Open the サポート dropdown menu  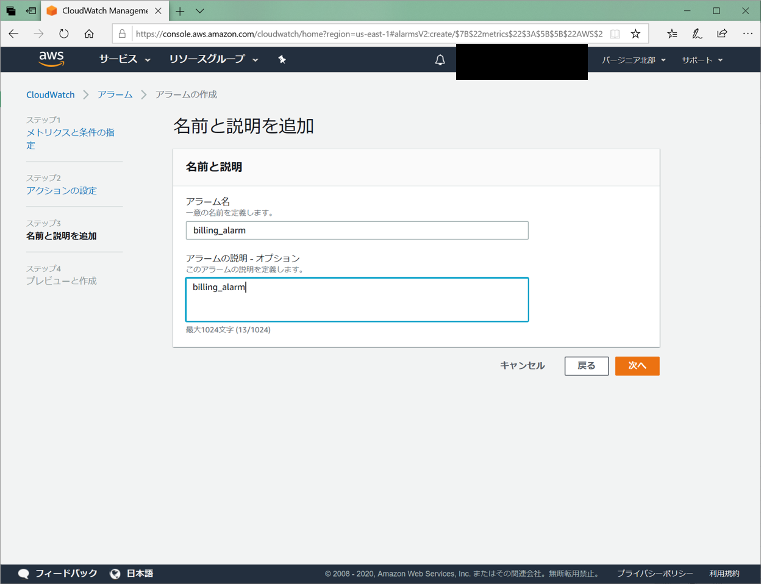pyautogui.click(x=702, y=60)
